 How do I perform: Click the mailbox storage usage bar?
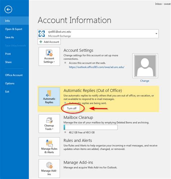click(91, 127)
